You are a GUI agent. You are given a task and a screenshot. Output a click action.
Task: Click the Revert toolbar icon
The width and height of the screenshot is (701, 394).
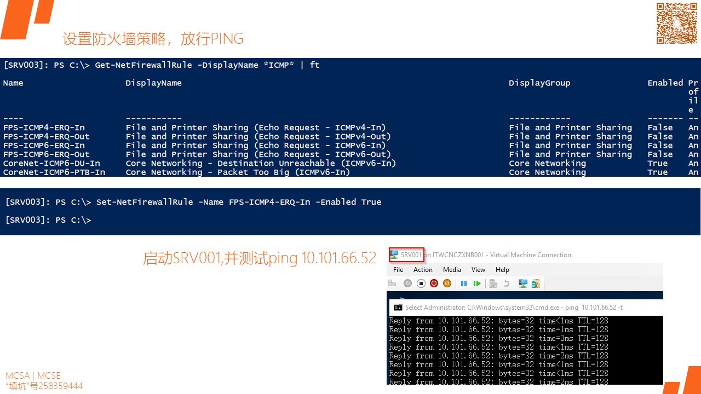point(507,283)
